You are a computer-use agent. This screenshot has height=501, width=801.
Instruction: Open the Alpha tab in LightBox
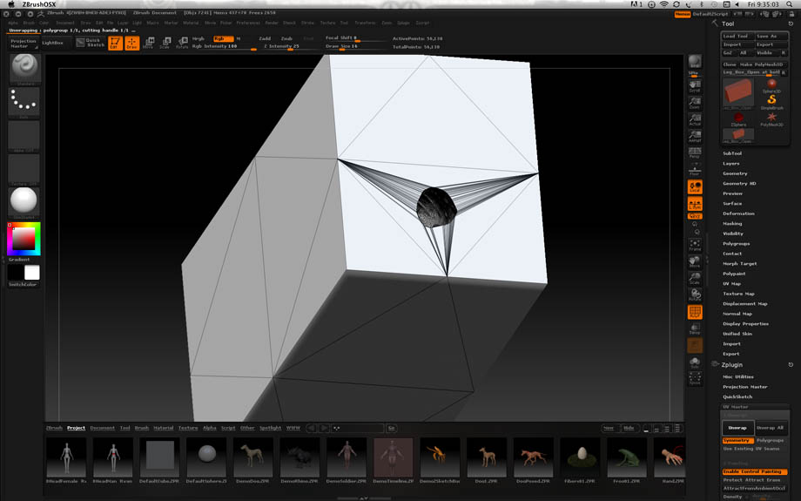point(210,428)
